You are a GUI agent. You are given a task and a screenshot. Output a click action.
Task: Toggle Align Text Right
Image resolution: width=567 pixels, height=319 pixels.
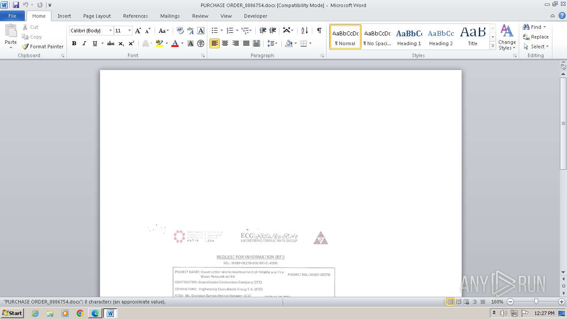click(x=236, y=43)
